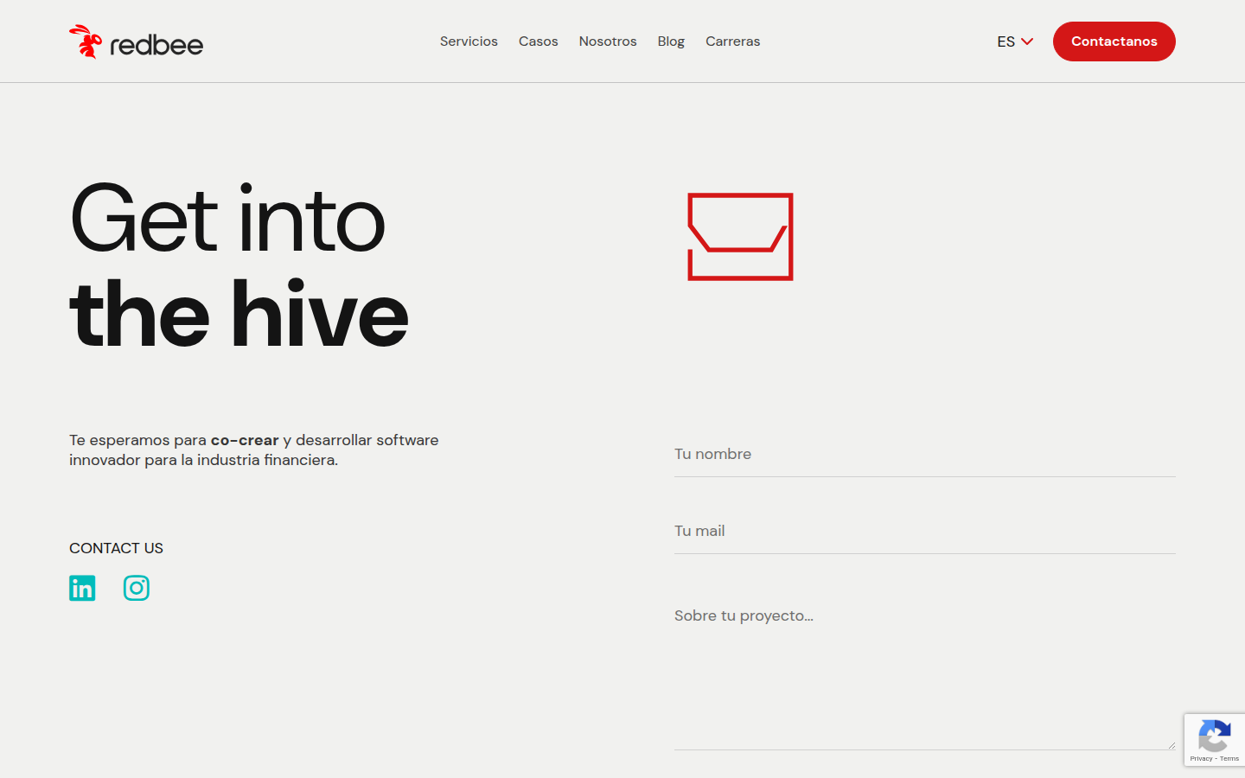The image size is (1245, 778).
Task: Click the redbee wordmark text
Action: [x=156, y=45]
